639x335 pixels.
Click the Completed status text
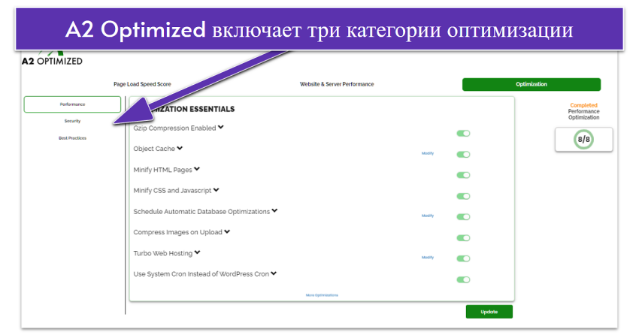click(x=583, y=105)
